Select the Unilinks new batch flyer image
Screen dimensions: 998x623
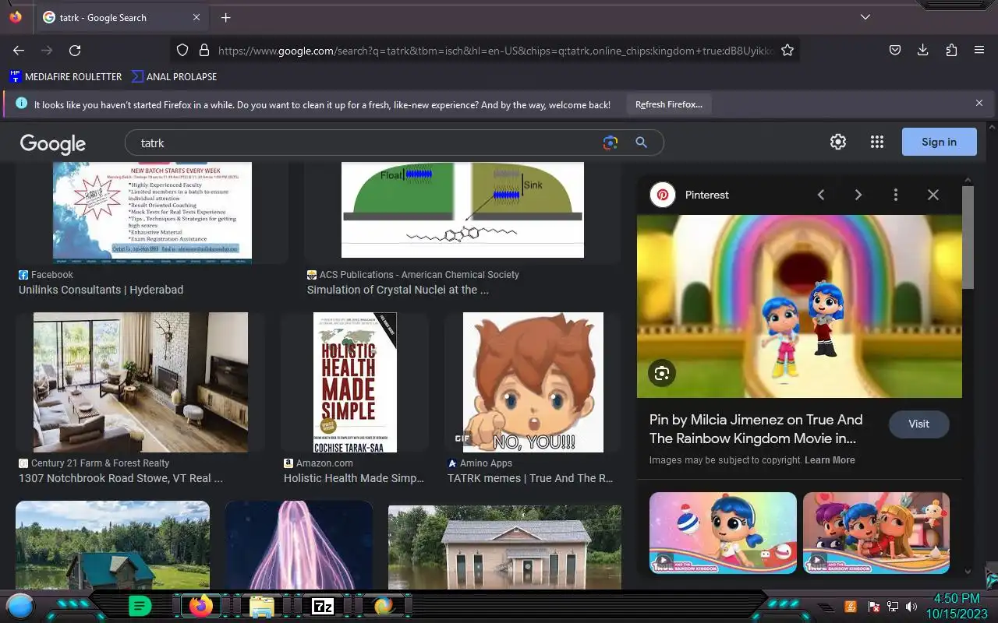(x=152, y=212)
